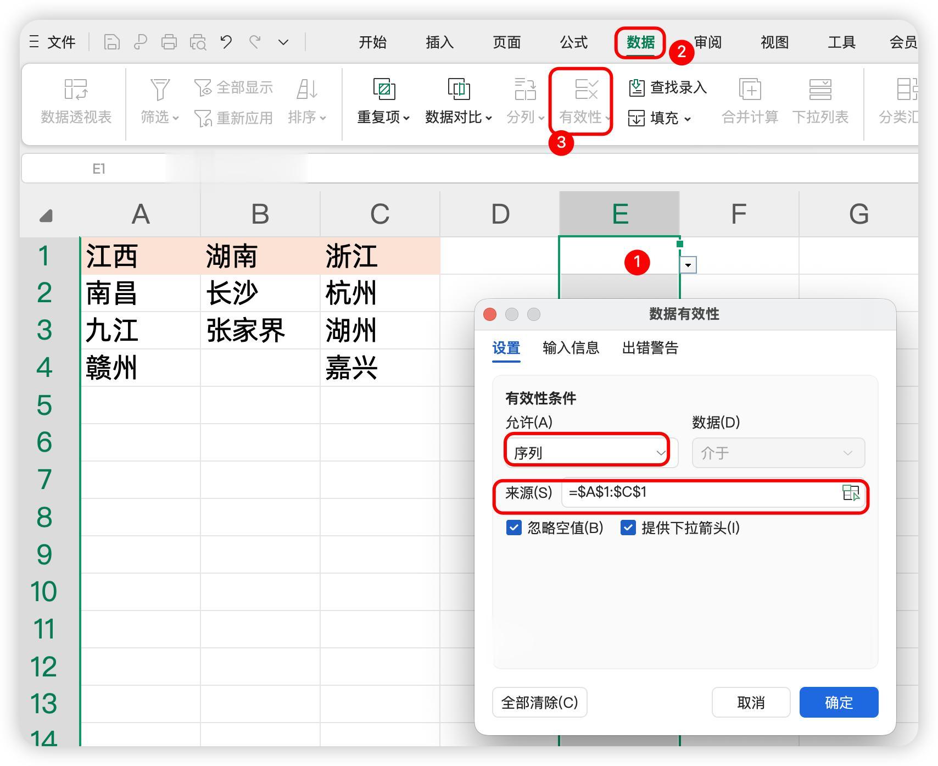Open the 有效性 data validation tool

[x=585, y=102]
